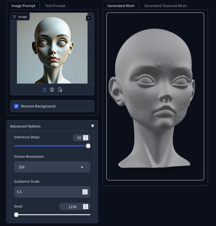Click the Seed slider handle
Screen dimensions: 216x226
(16, 215)
